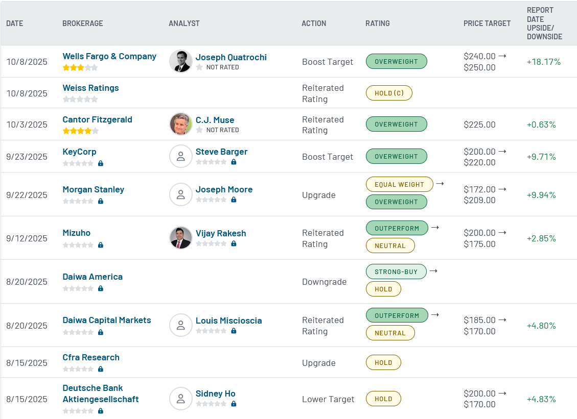Click the lock icon under Daiwa America
The width and height of the screenshot is (577, 419).
(x=101, y=288)
